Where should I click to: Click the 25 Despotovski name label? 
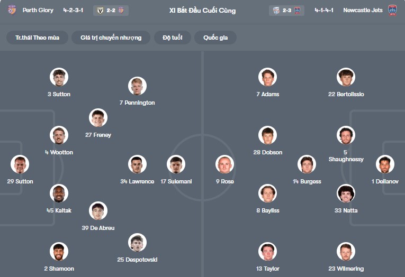(137, 260)
